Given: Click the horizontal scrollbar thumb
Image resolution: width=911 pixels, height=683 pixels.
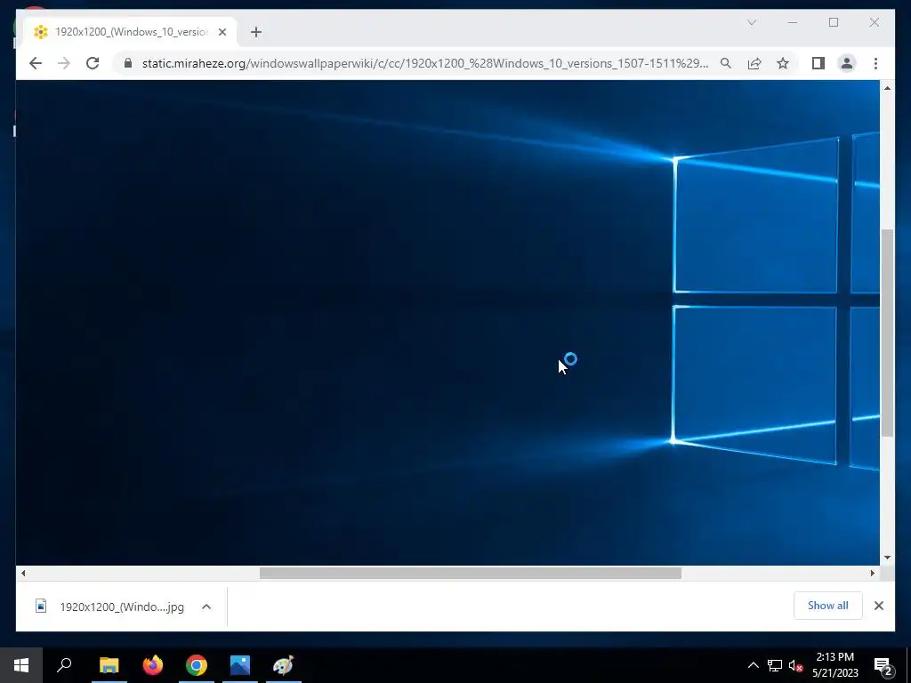Looking at the screenshot, I should click(x=470, y=574).
